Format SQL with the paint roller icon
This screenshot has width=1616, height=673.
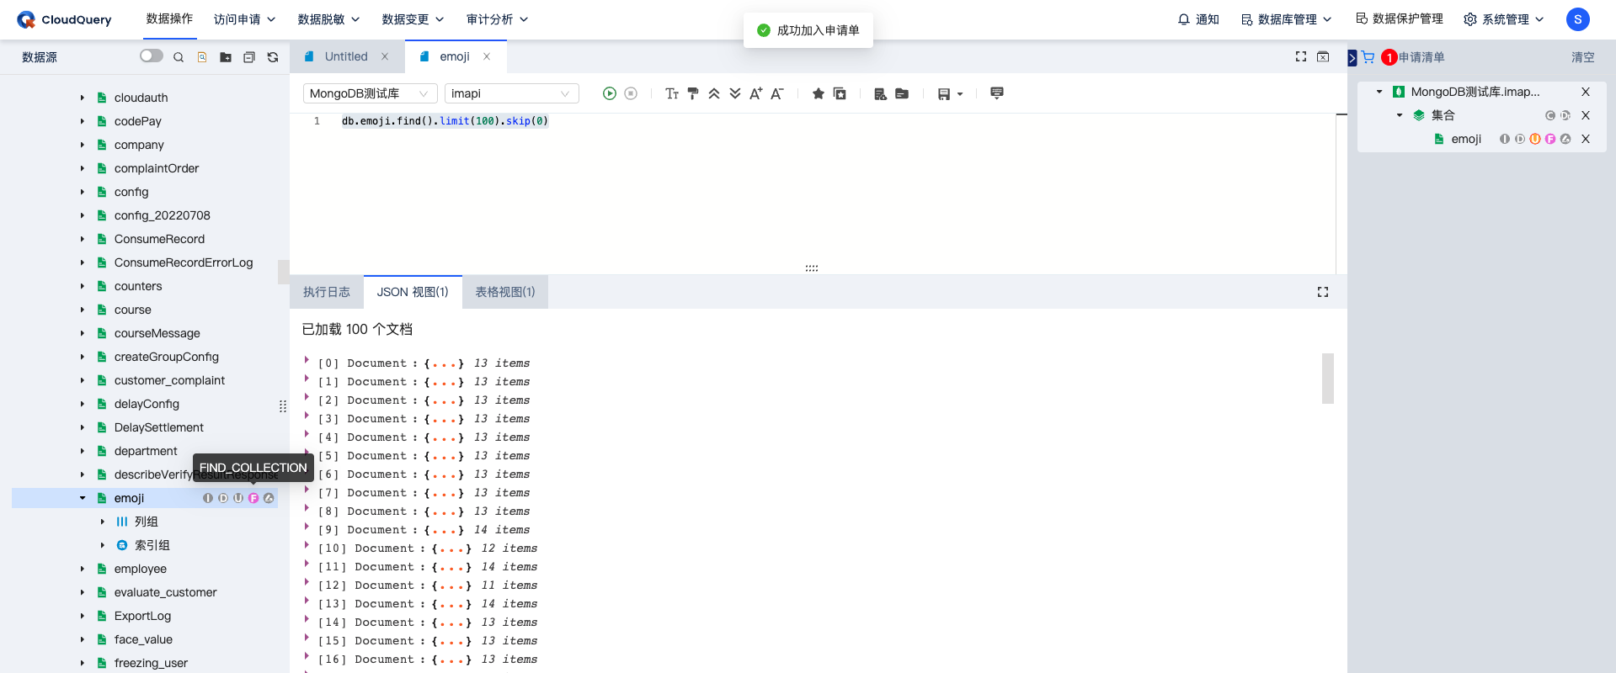point(693,93)
